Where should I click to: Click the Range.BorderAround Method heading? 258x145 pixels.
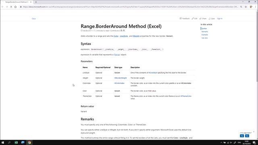pyautogui.click(x=121, y=26)
